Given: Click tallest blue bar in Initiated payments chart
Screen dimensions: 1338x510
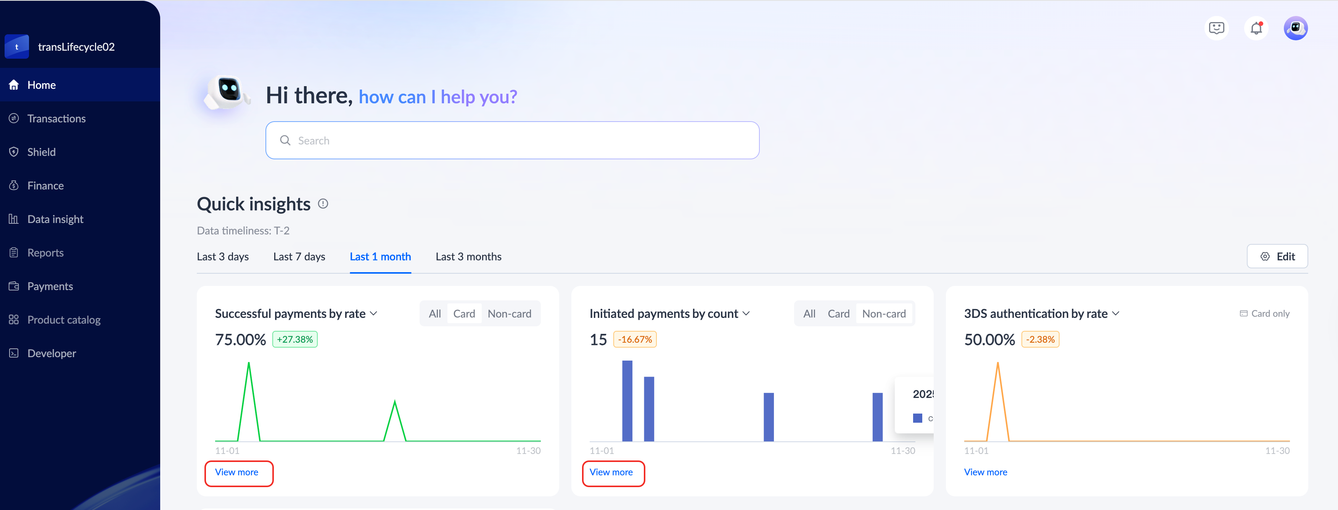Looking at the screenshot, I should (x=627, y=401).
